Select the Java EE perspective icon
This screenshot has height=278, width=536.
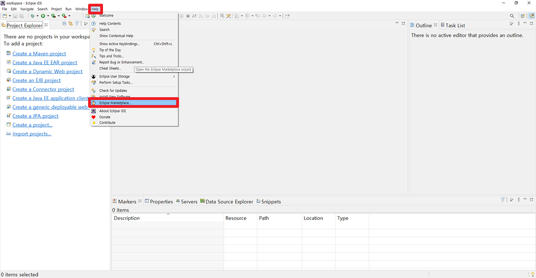531,16
